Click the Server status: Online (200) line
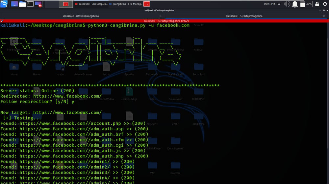The width and height of the screenshot is (329, 184). point(38,91)
